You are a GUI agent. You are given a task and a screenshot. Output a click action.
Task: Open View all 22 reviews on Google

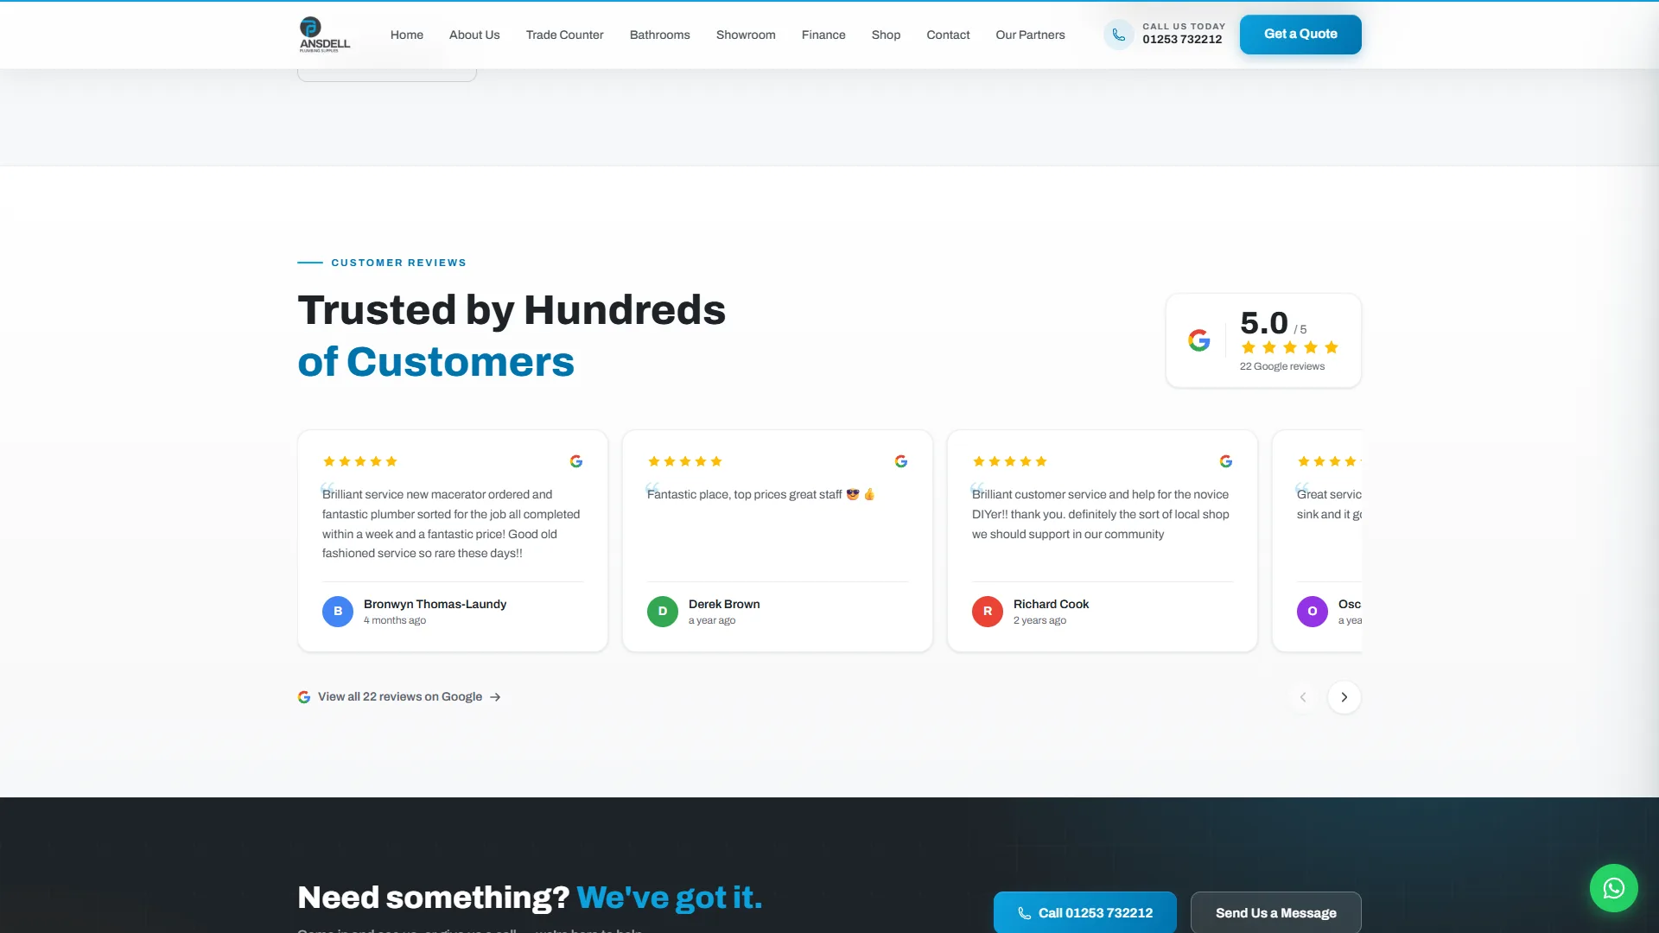[400, 697]
